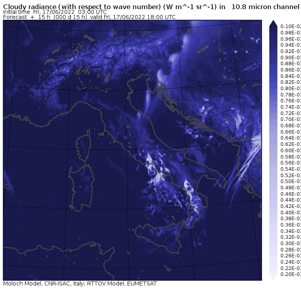The height and width of the screenshot is (289, 301).
Task: Select the "Initial time Fri, 17/06/2022 03:00 UTC" line
Action: 55,12
